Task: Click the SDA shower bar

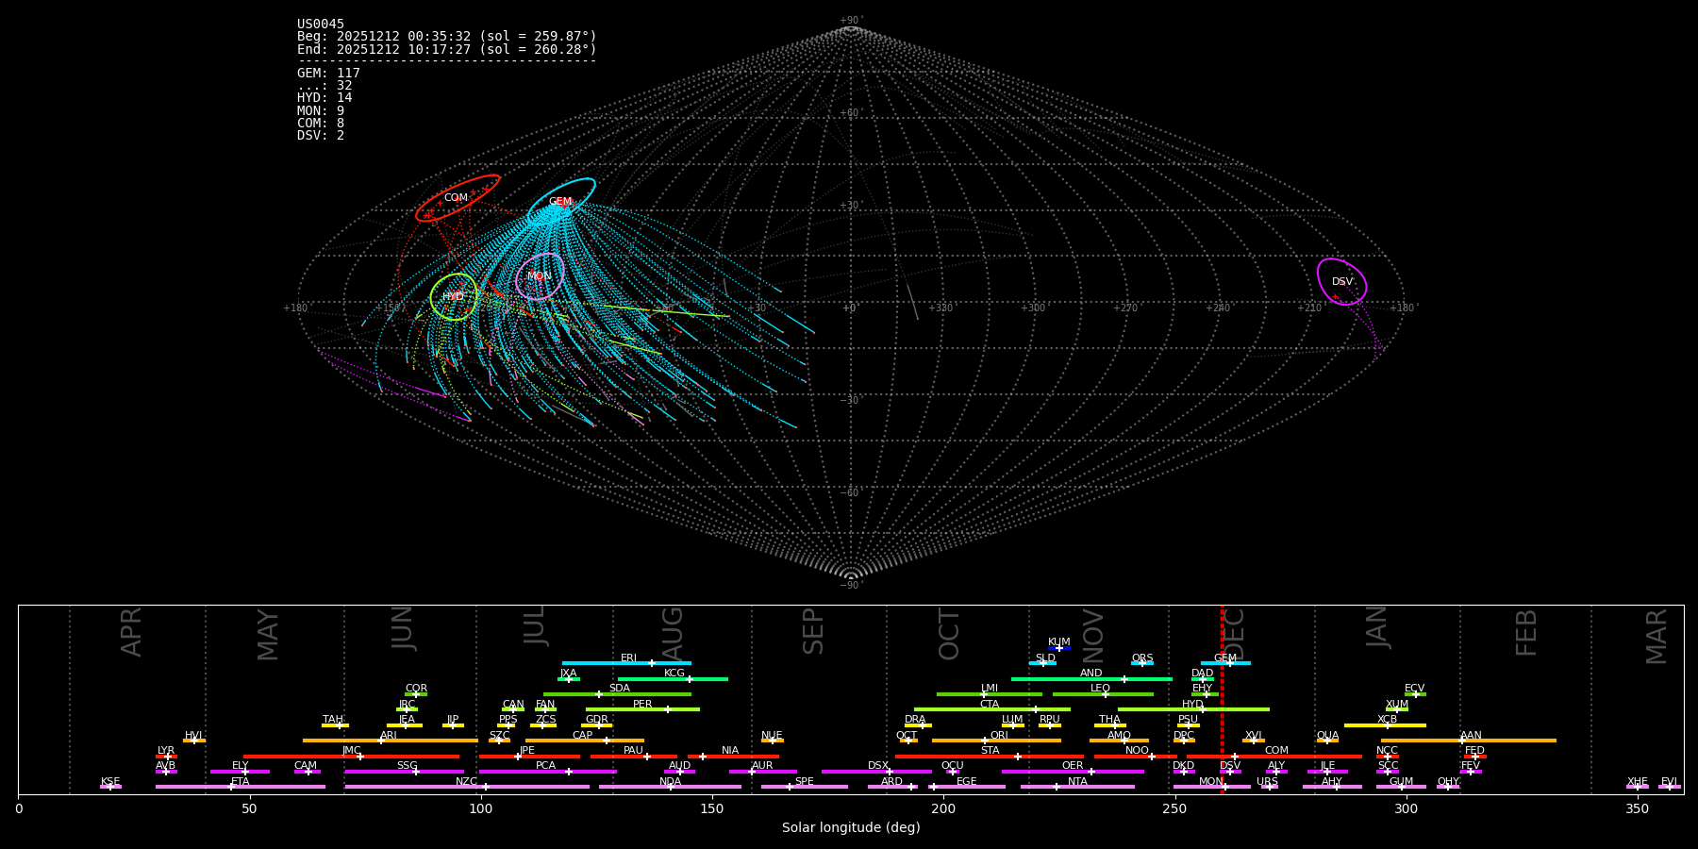Action: (617, 694)
